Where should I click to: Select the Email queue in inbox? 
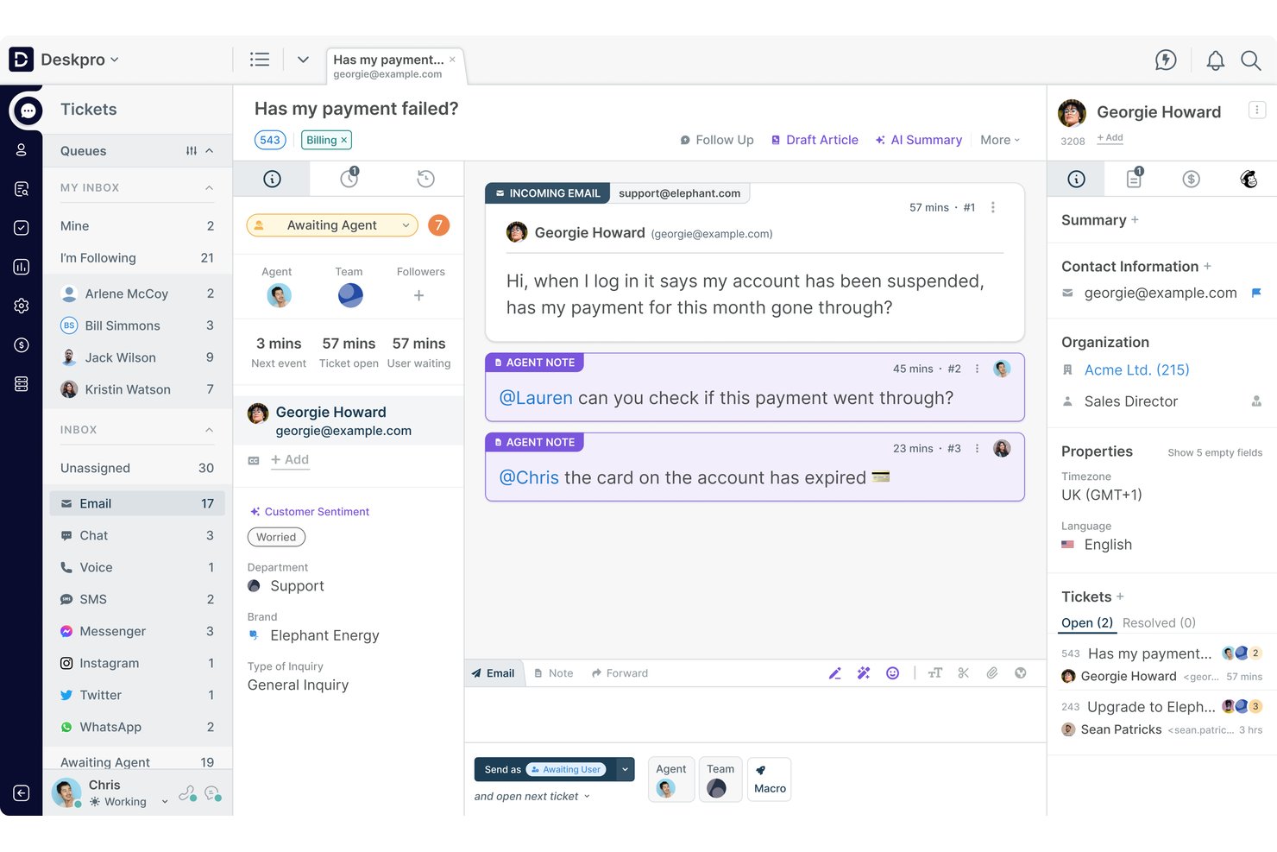click(137, 504)
